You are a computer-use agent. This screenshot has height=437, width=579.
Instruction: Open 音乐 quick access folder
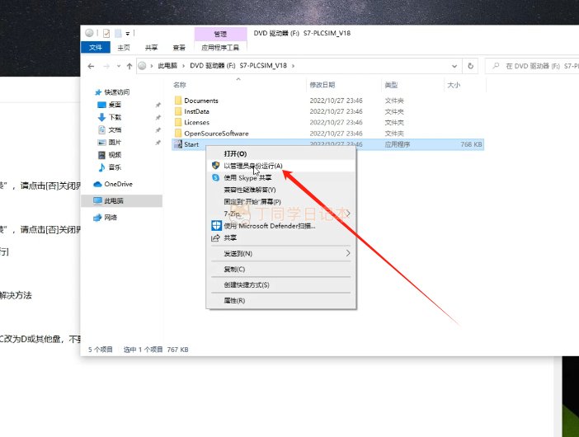pos(115,167)
